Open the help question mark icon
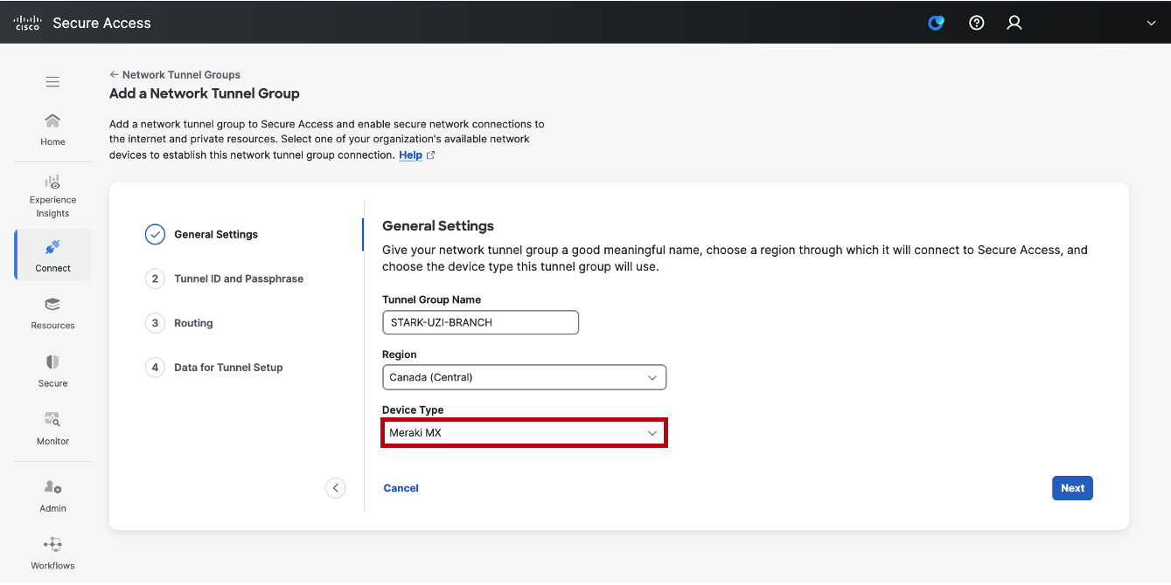 (976, 23)
